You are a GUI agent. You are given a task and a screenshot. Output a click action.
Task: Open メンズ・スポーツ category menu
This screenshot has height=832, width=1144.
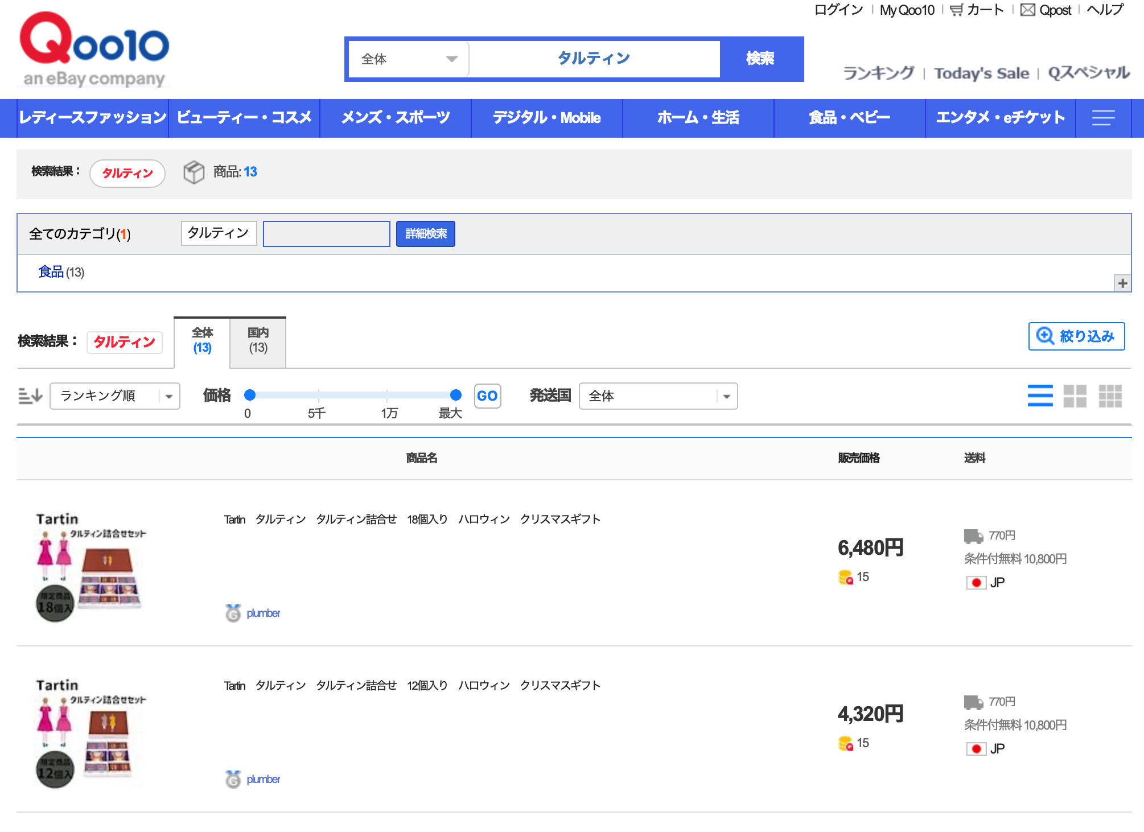pyautogui.click(x=396, y=118)
